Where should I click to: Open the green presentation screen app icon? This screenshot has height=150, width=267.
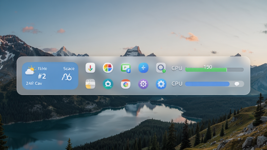pyautogui.click(x=126, y=68)
